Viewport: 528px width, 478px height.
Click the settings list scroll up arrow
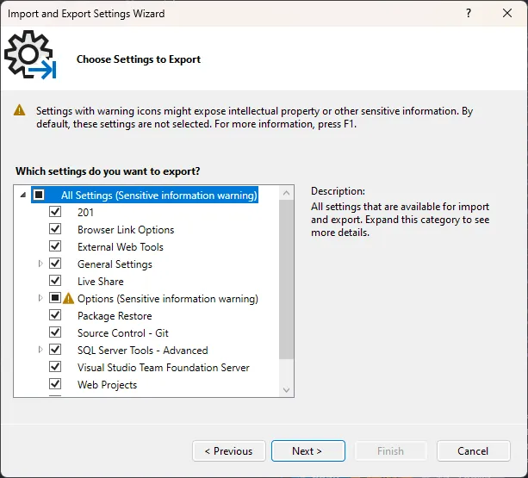tap(287, 193)
